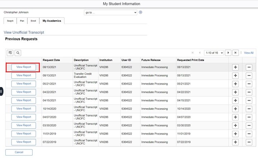View report for the 03/30/2020 request
Screen dimensions: 258x158
(x=24, y=125)
